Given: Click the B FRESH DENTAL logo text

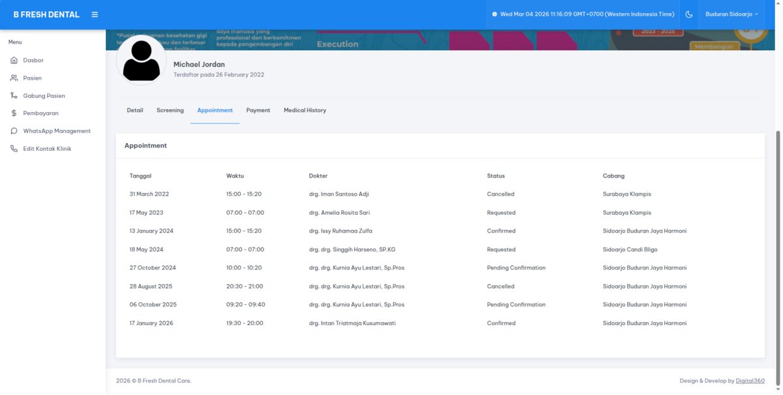Looking at the screenshot, I should click(46, 14).
